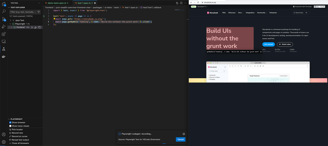Open the Explorer view in activity bar

pyautogui.click(x=4, y=4)
